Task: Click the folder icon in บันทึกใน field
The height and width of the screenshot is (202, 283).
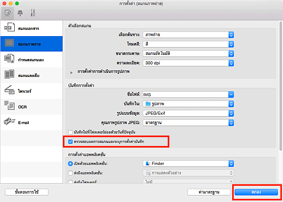Action: [148, 104]
